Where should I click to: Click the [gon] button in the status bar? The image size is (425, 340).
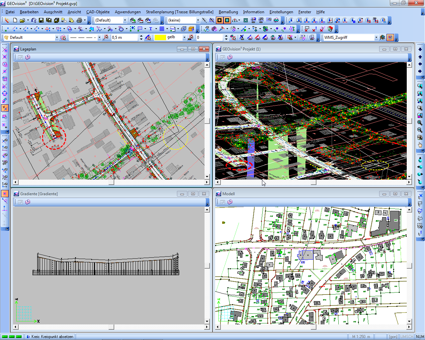393,336
